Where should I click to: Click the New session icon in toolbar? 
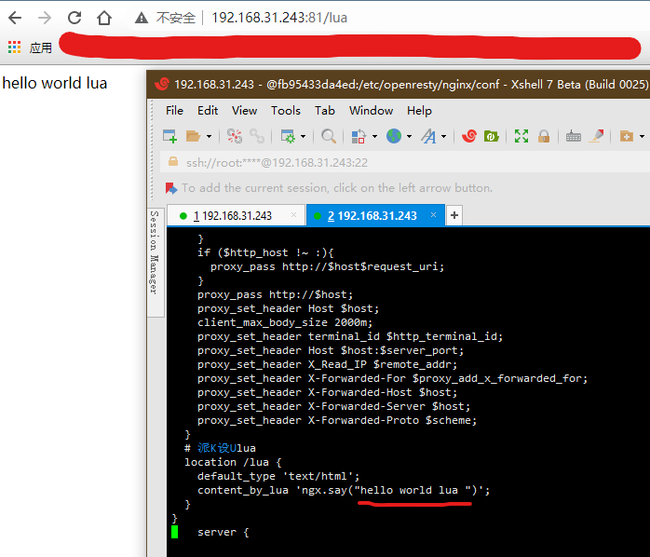(x=170, y=136)
